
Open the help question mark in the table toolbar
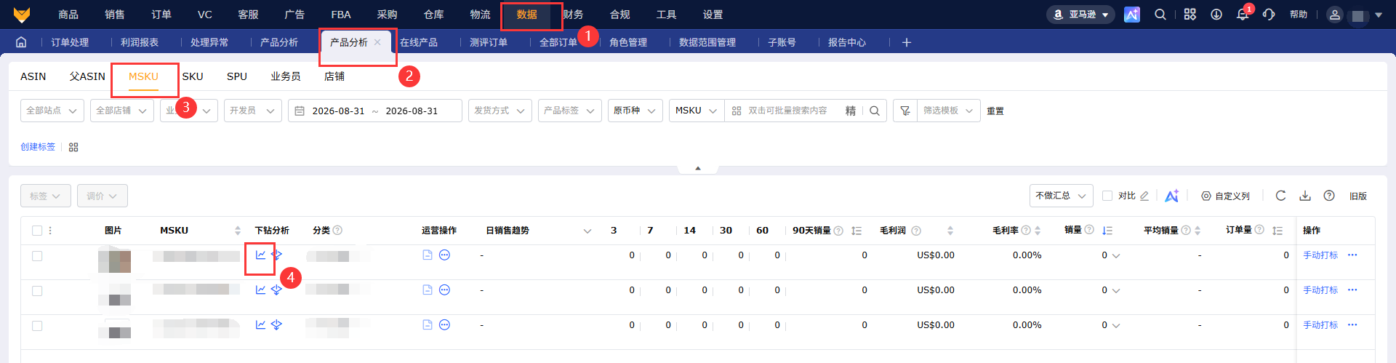(1329, 196)
